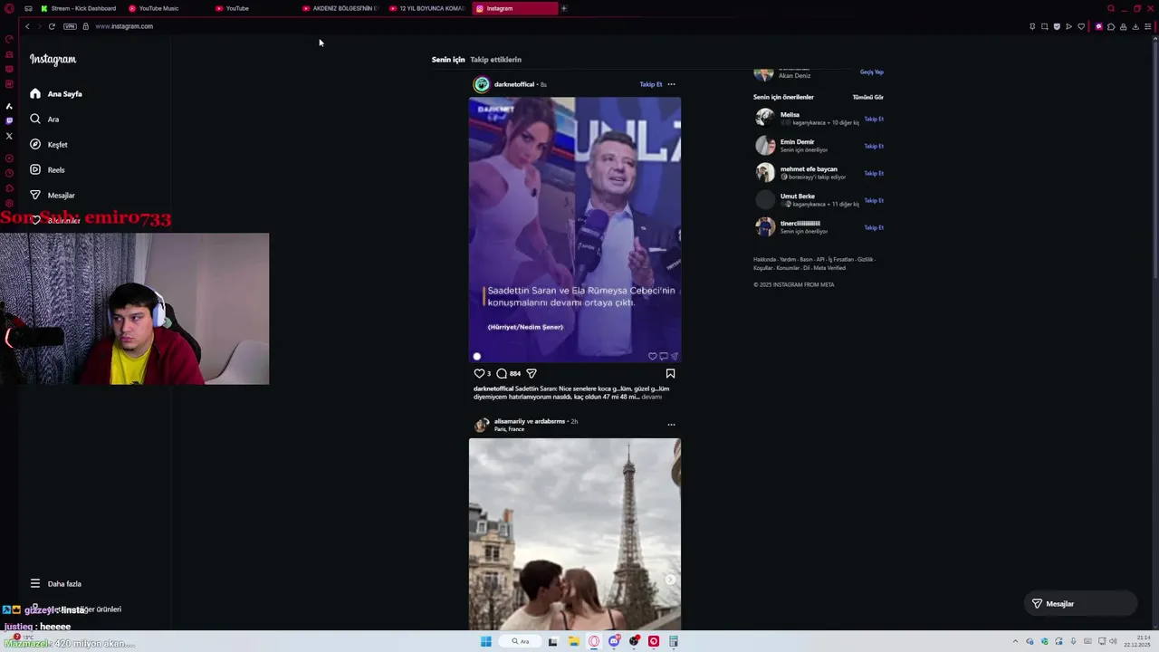Click Geçiş Yap to switch account

coord(872,72)
